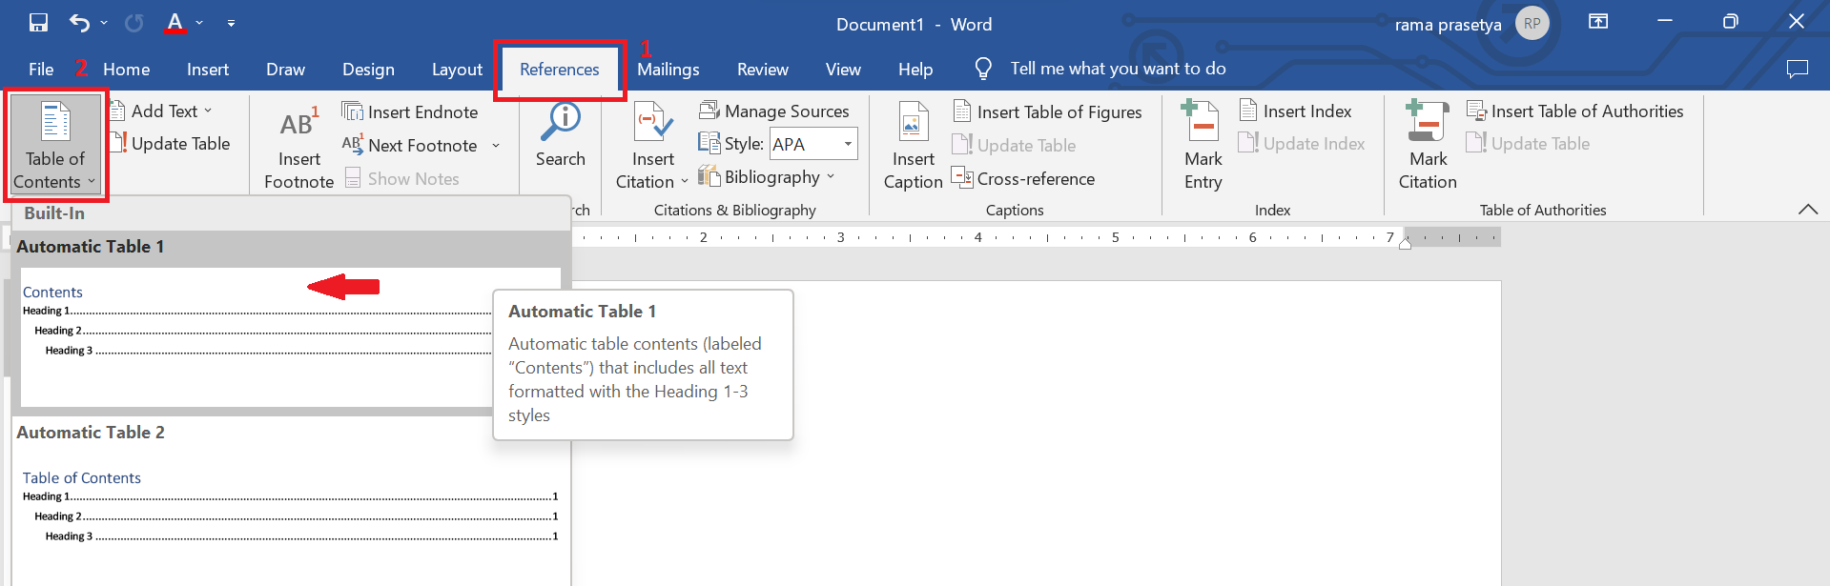The height and width of the screenshot is (586, 1830).
Task: Click Insert Endnote
Action: [410, 112]
